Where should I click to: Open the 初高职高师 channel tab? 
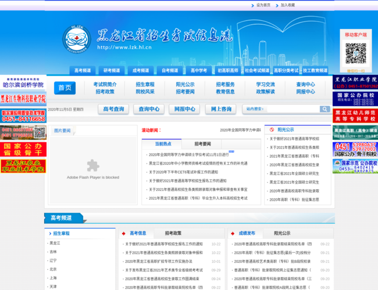tap(228, 70)
